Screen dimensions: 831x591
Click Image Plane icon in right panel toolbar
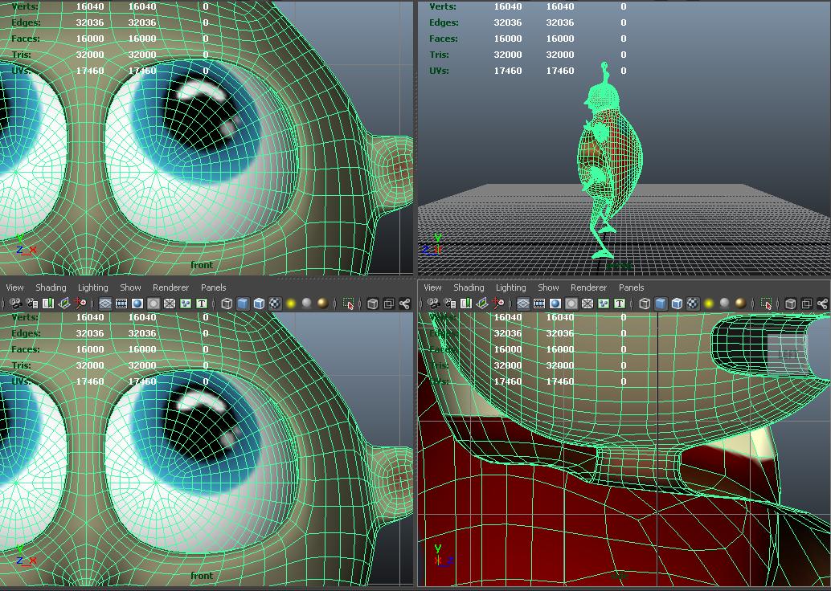(482, 304)
